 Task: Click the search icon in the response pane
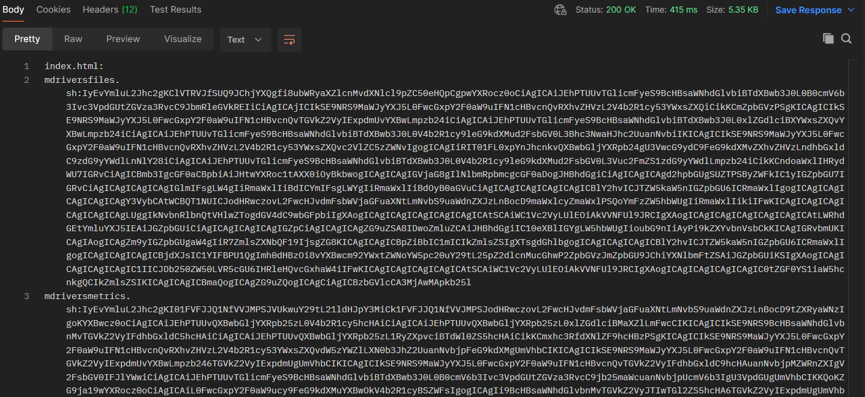tap(846, 38)
